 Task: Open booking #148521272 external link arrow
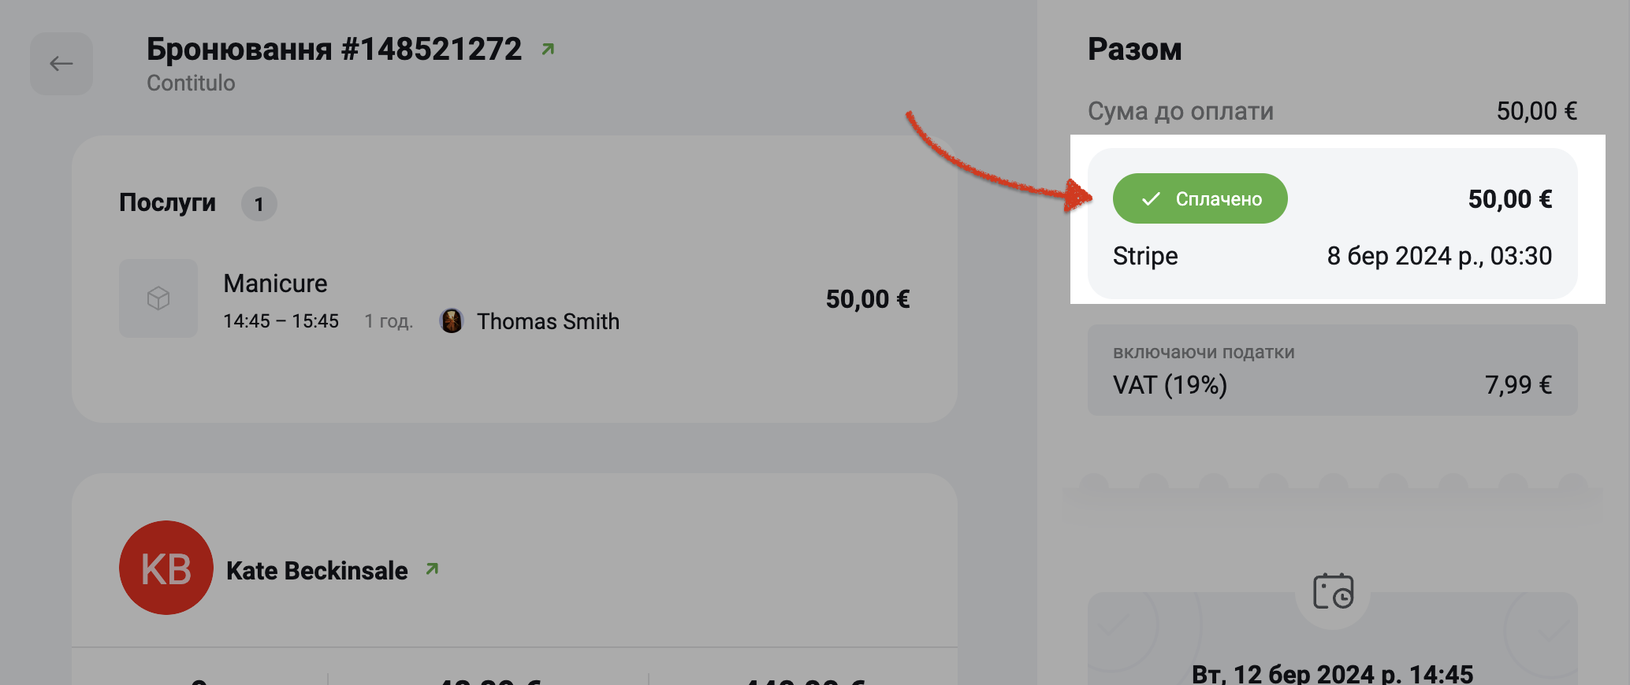click(548, 50)
